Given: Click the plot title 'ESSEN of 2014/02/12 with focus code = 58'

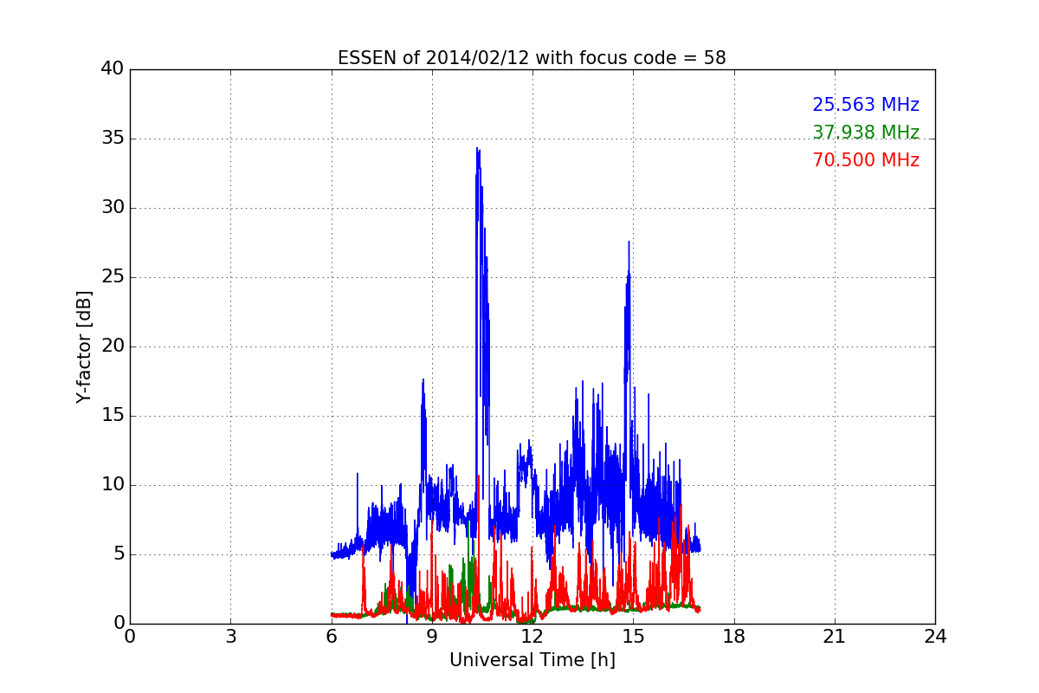Looking at the screenshot, I should pos(532,58).
